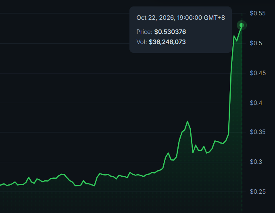Click the $0.45 axis label

(258, 73)
